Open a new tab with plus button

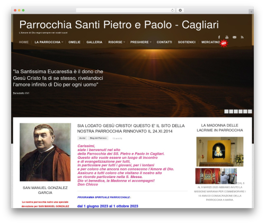(x=251, y=12)
